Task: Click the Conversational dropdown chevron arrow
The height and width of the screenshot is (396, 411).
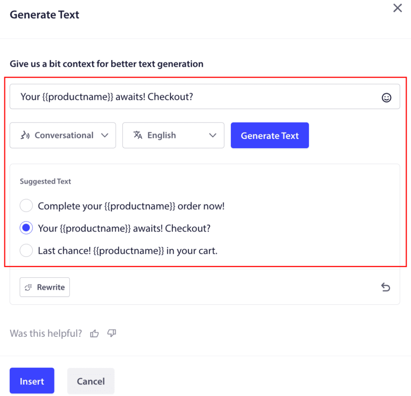Action: 105,135
